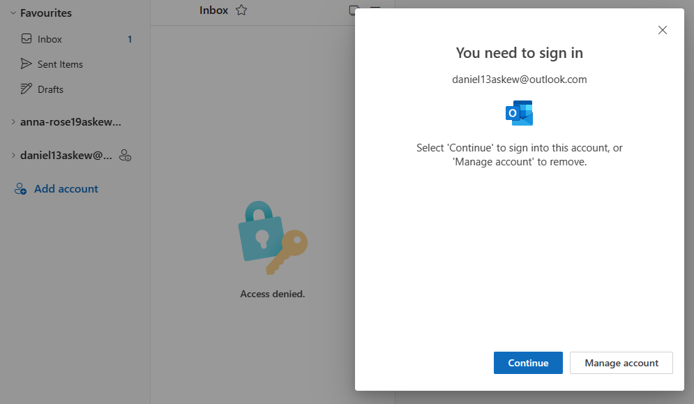Open Manage account in the dialog

point(621,363)
